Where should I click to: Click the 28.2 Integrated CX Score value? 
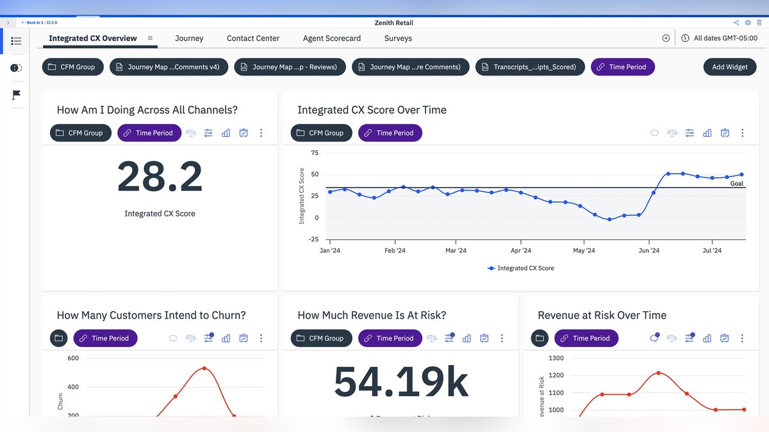coord(160,177)
